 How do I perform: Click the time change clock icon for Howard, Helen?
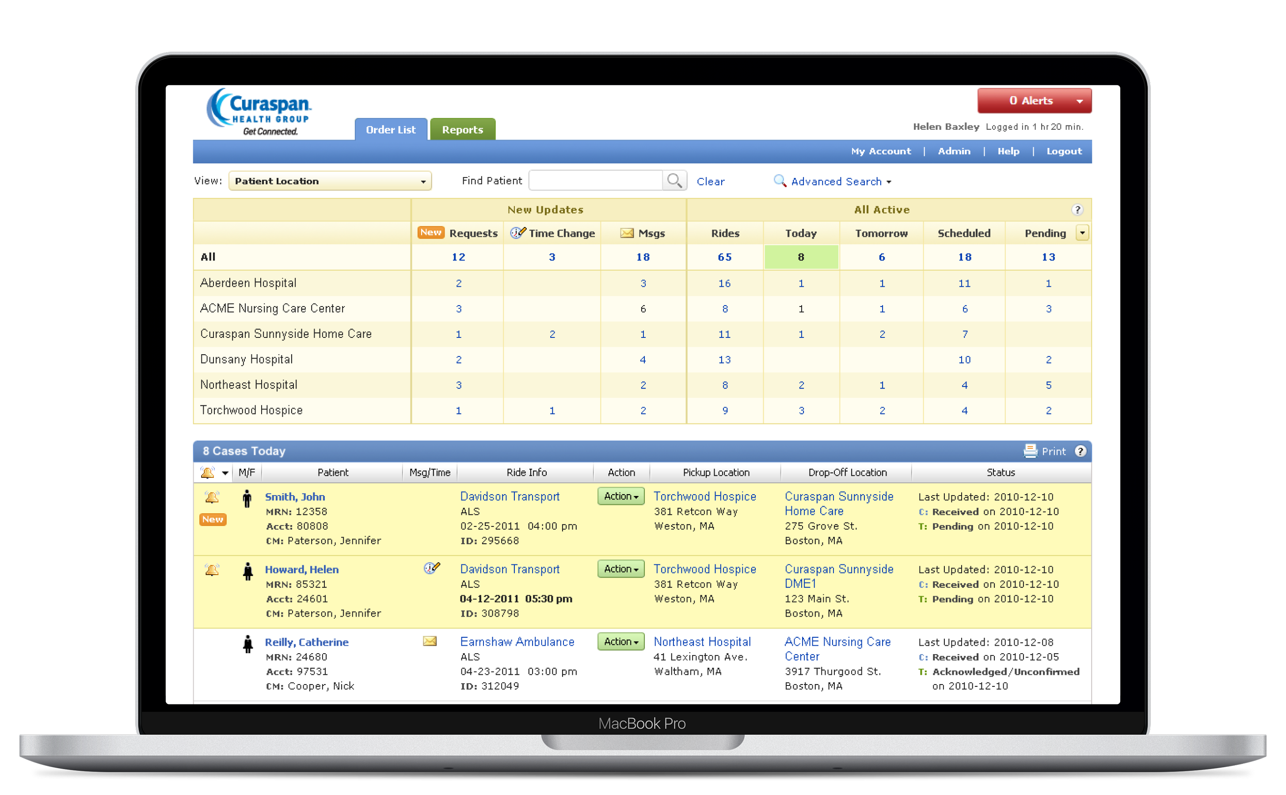pyautogui.click(x=431, y=568)
